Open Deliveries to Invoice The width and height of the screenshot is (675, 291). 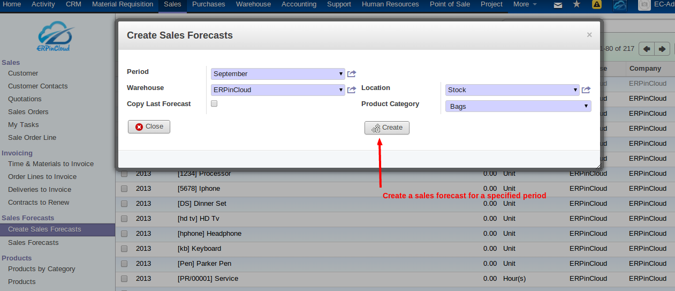[x=40, y=190]
